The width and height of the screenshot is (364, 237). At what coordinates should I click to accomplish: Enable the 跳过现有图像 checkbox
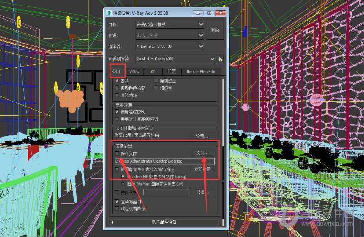pos(117,209)
